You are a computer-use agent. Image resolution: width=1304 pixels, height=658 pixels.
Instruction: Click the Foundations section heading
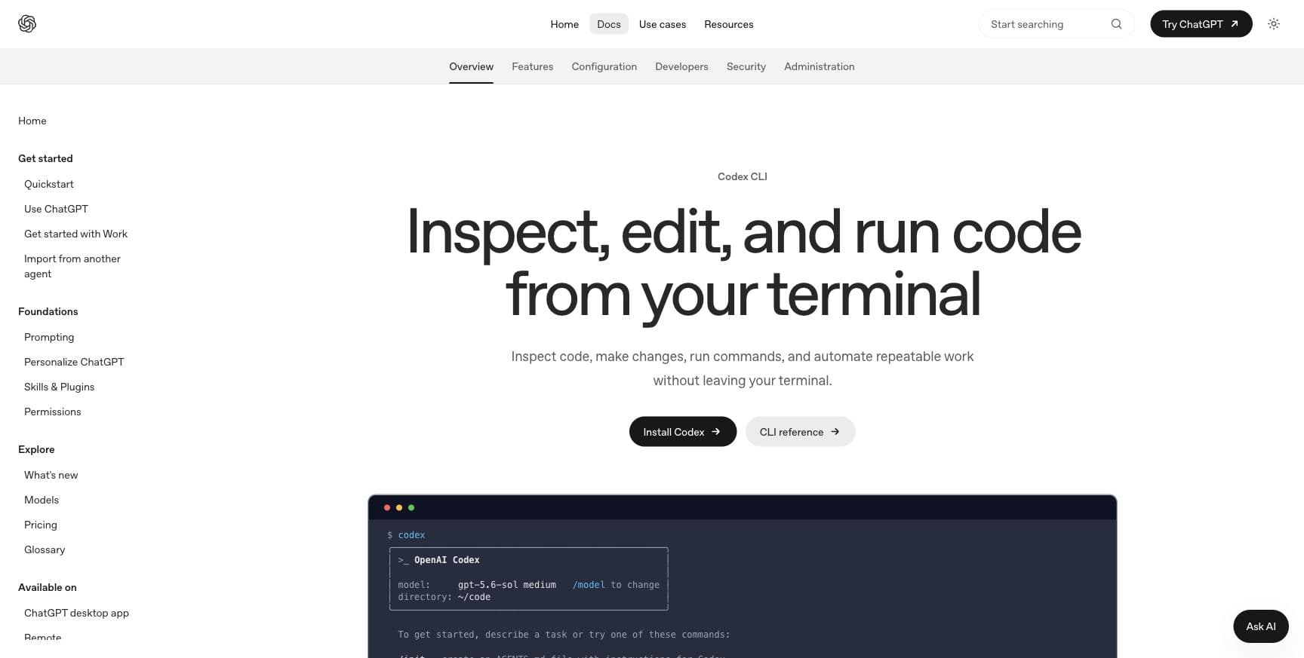48,311
